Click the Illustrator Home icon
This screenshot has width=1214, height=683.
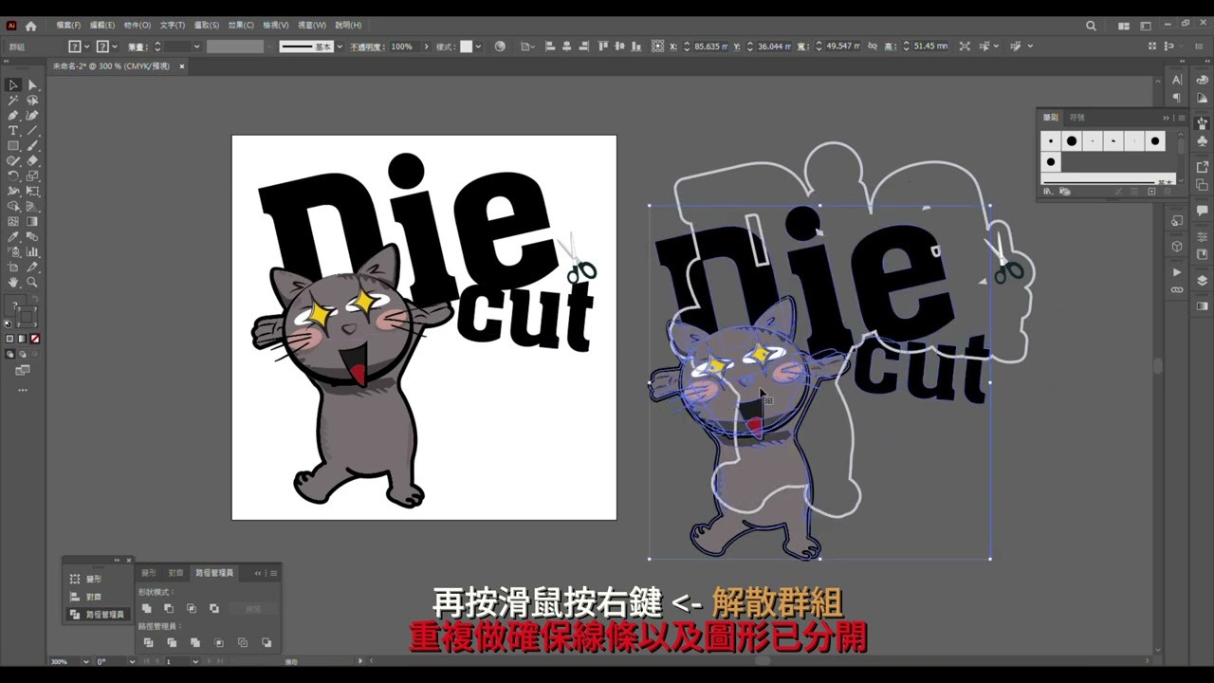pyautogui.click(x=30, y=26)
